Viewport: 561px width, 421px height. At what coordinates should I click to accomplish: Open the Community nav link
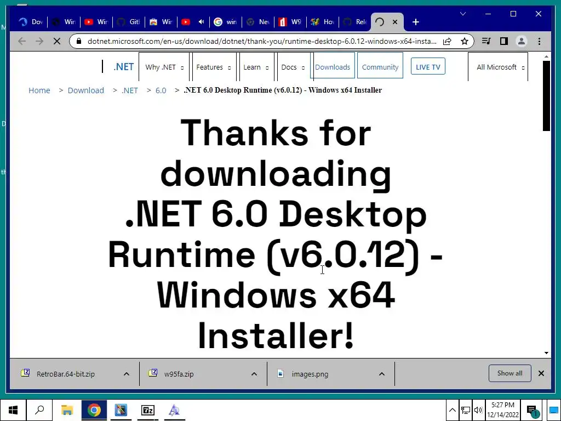(380, 67)
